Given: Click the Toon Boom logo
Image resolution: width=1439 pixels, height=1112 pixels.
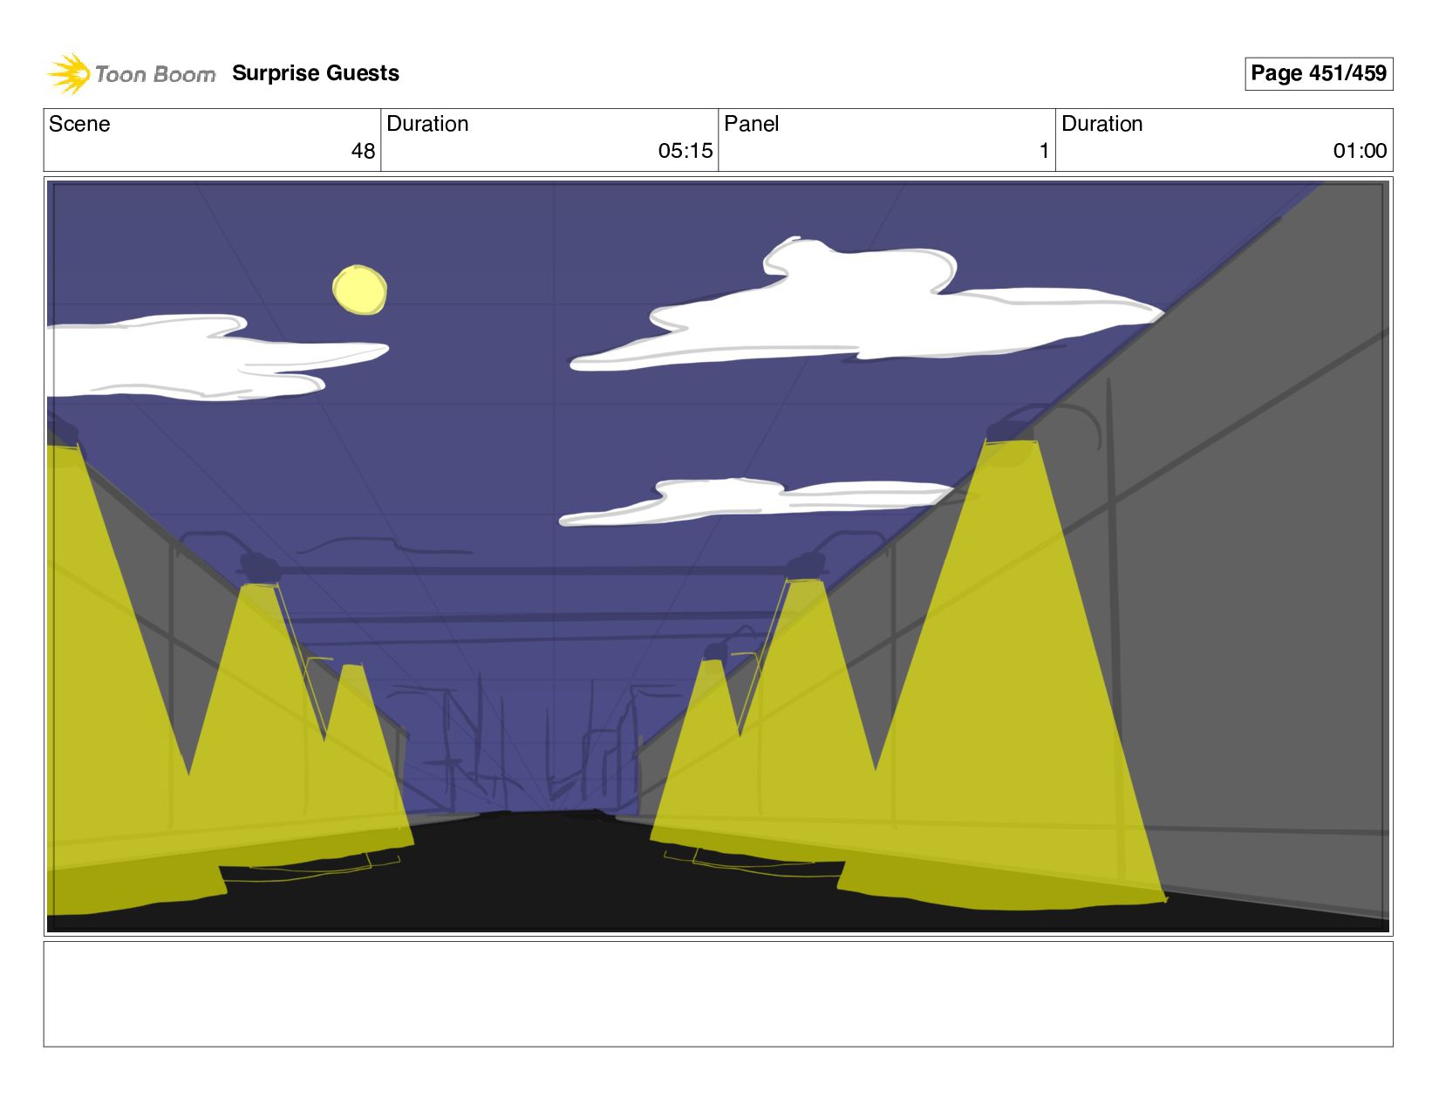Looking at the screenshot, I should [131, 73].
